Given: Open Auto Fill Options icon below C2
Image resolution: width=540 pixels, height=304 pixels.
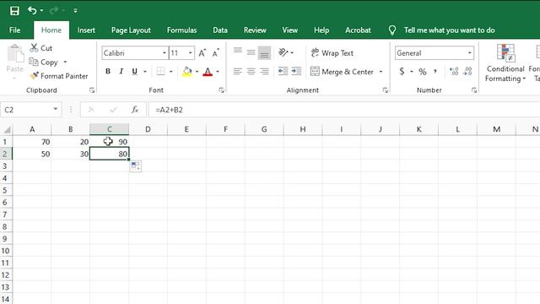Looking at the screenshot, I should (x=136, y=166).
